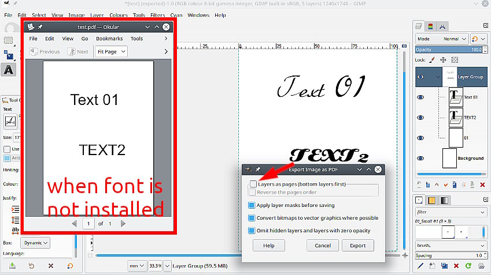Hide the Layer Group via eye icon
491x275 pixels.
(420, 77)
